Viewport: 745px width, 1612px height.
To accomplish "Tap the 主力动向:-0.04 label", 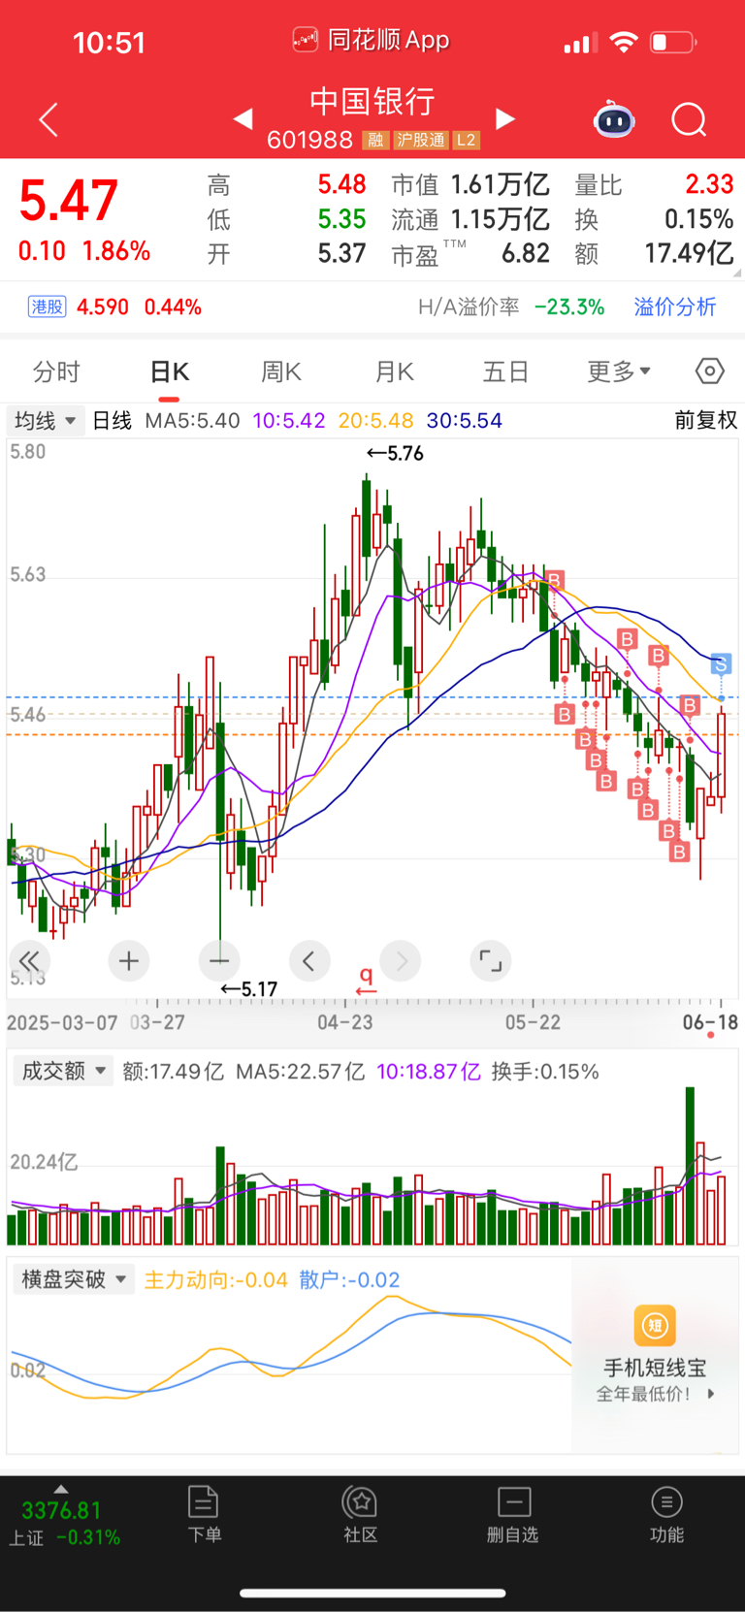I will point(216,1280).
